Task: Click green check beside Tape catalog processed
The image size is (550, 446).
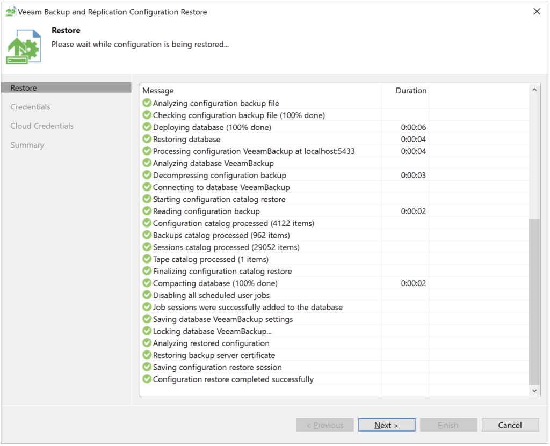Action: click(147, 259)
